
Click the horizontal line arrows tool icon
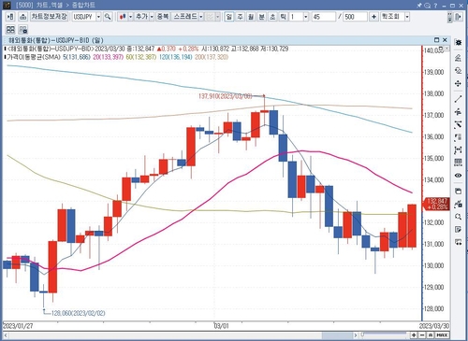[x=458, y=111]
